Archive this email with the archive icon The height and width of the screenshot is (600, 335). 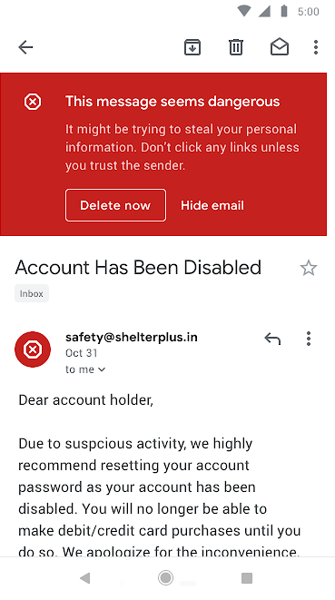coord(192,47)
